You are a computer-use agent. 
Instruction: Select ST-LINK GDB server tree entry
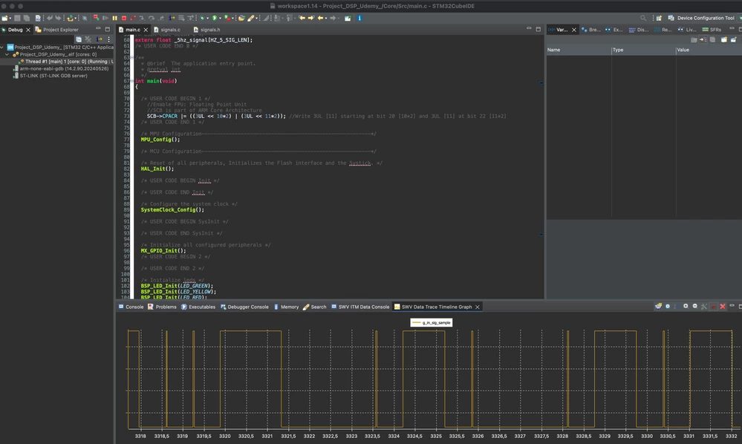[x=51, y=76]
